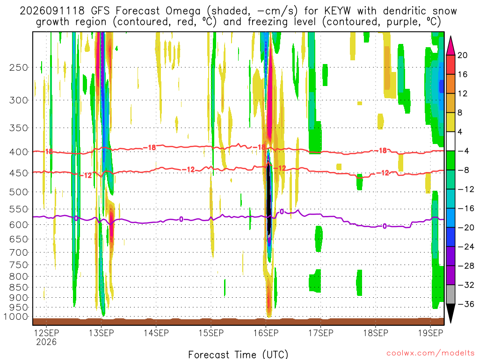Click the chart title mentioning KEYW
The width and height of the screenshot is (479, 359).
pos(238,16)
